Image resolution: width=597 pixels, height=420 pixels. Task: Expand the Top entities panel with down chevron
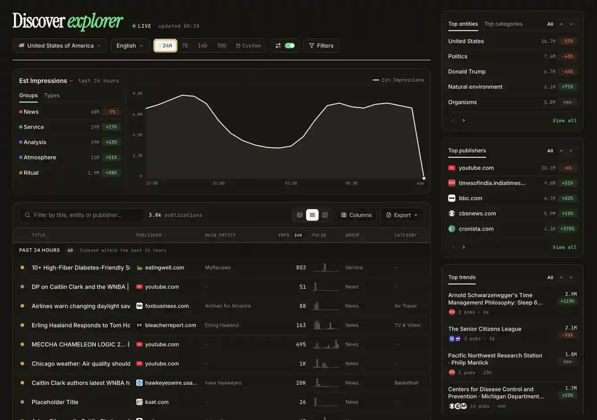tap(571, 24)
